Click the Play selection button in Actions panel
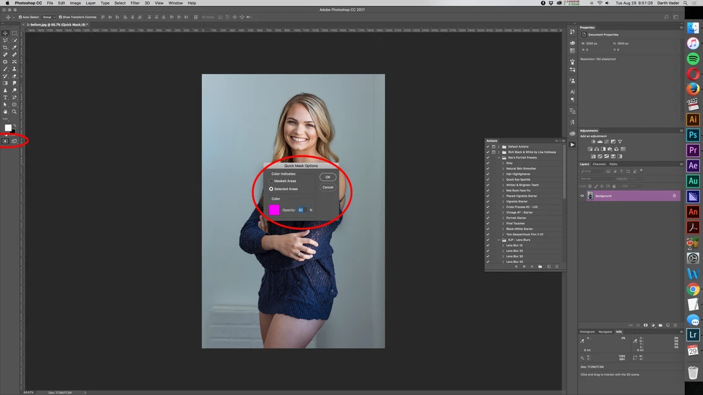Viewport: 703px width, 395px height. click(532, 267)
